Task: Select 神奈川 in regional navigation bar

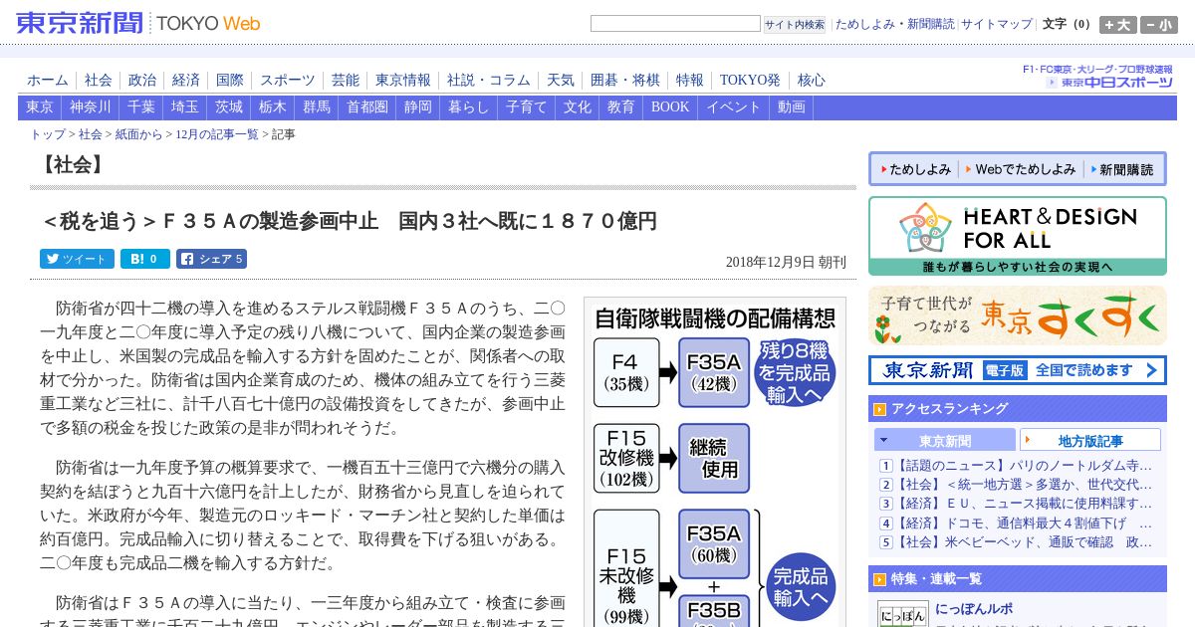Action: (x=91, y=107)
